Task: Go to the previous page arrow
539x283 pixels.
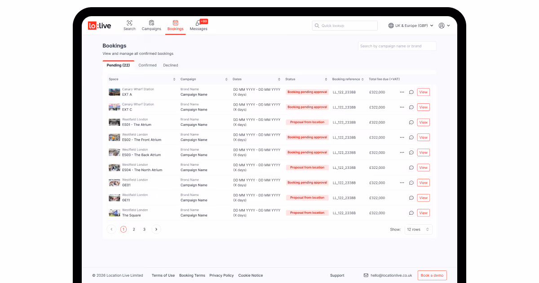Action: tap(111, 229)
